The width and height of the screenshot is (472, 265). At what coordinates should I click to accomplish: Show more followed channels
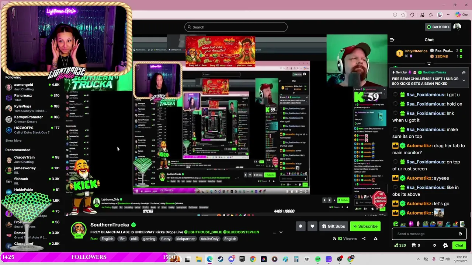point(13,141)
